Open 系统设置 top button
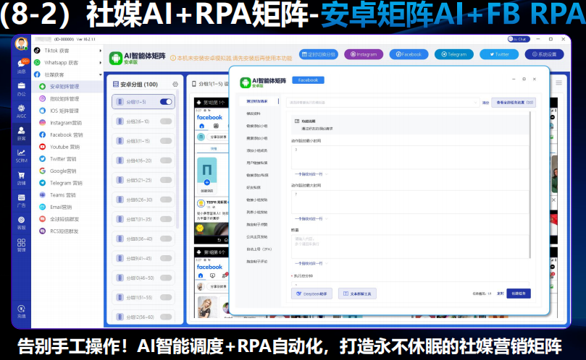Image resolution: width=586 pixels, height=360 pixels. [x=545, y=54]
